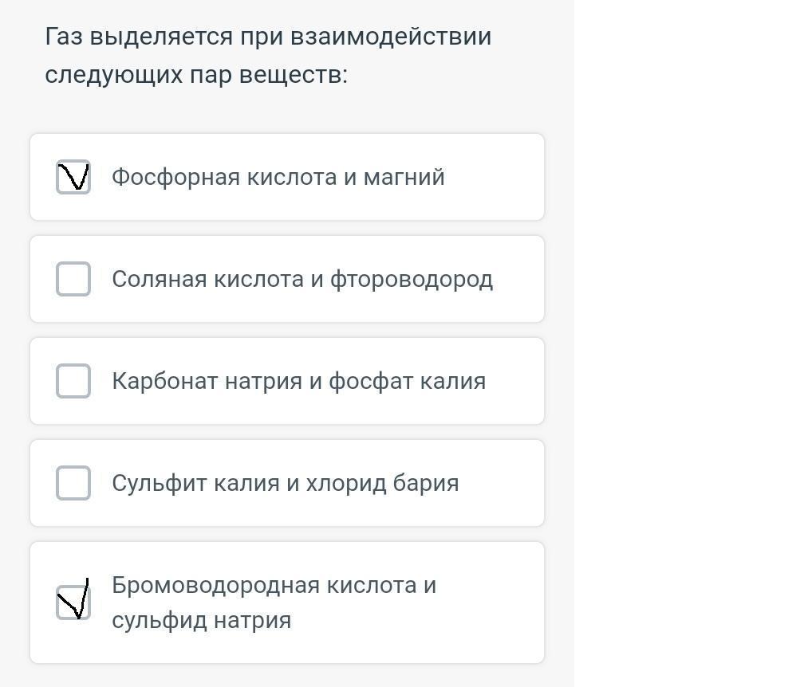Click the question text 'Газ выделяется при взаимодействии'

268,37
